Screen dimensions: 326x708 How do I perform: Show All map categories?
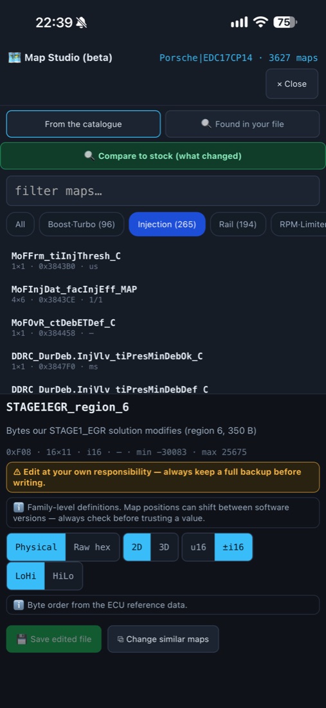21,224
